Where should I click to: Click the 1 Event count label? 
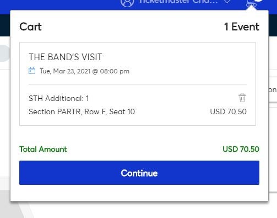point(242,27)
